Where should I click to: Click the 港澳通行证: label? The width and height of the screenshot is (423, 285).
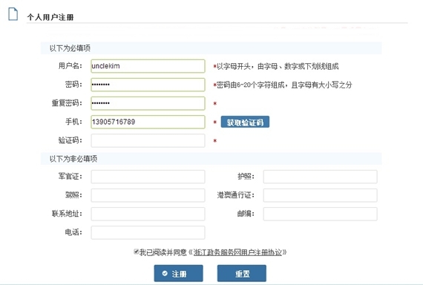(236, 195)
